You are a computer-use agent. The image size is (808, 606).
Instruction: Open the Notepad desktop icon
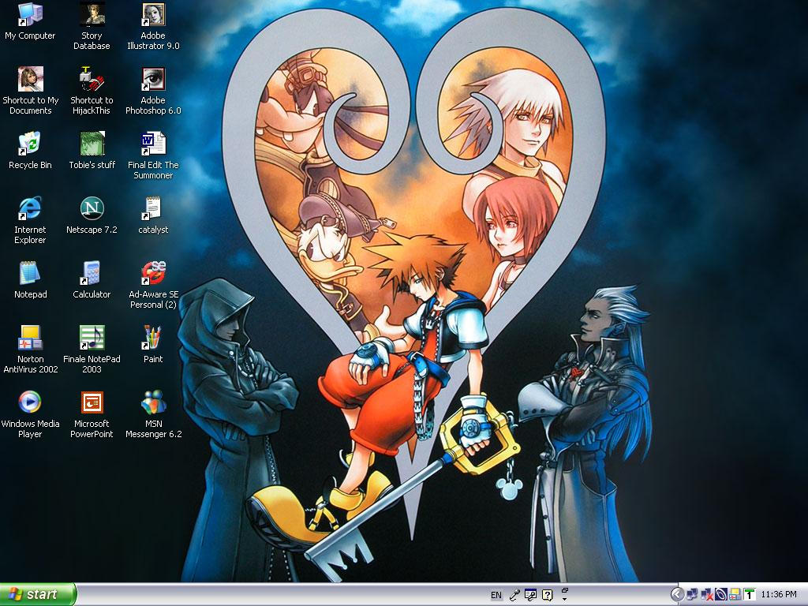click(x=30, y=280)
